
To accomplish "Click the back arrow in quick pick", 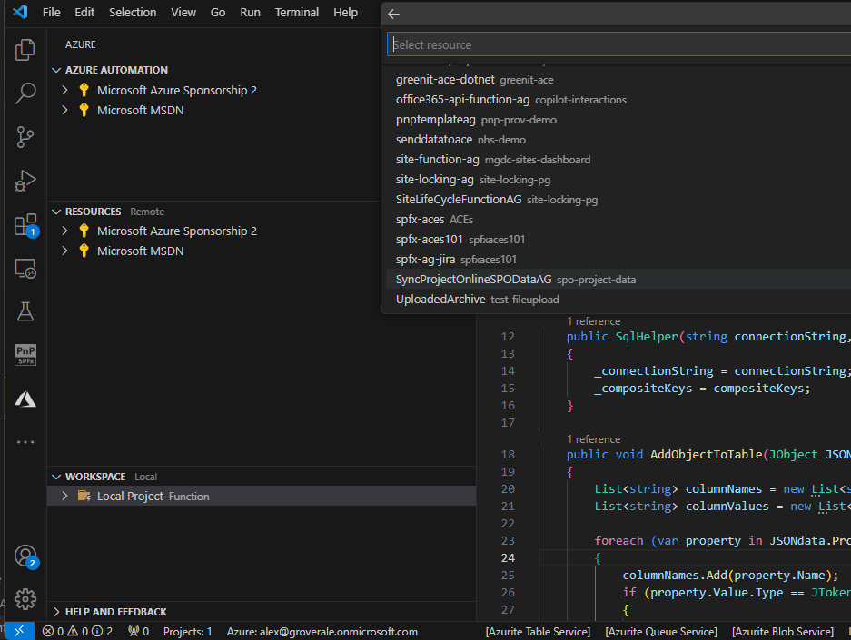I will [x=393, y=15].
